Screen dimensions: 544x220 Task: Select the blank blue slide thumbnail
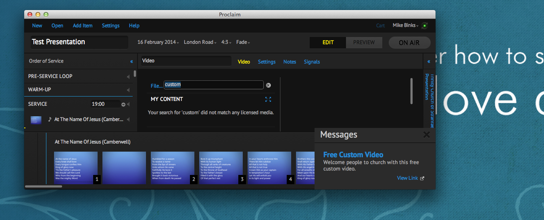[124, 168]
